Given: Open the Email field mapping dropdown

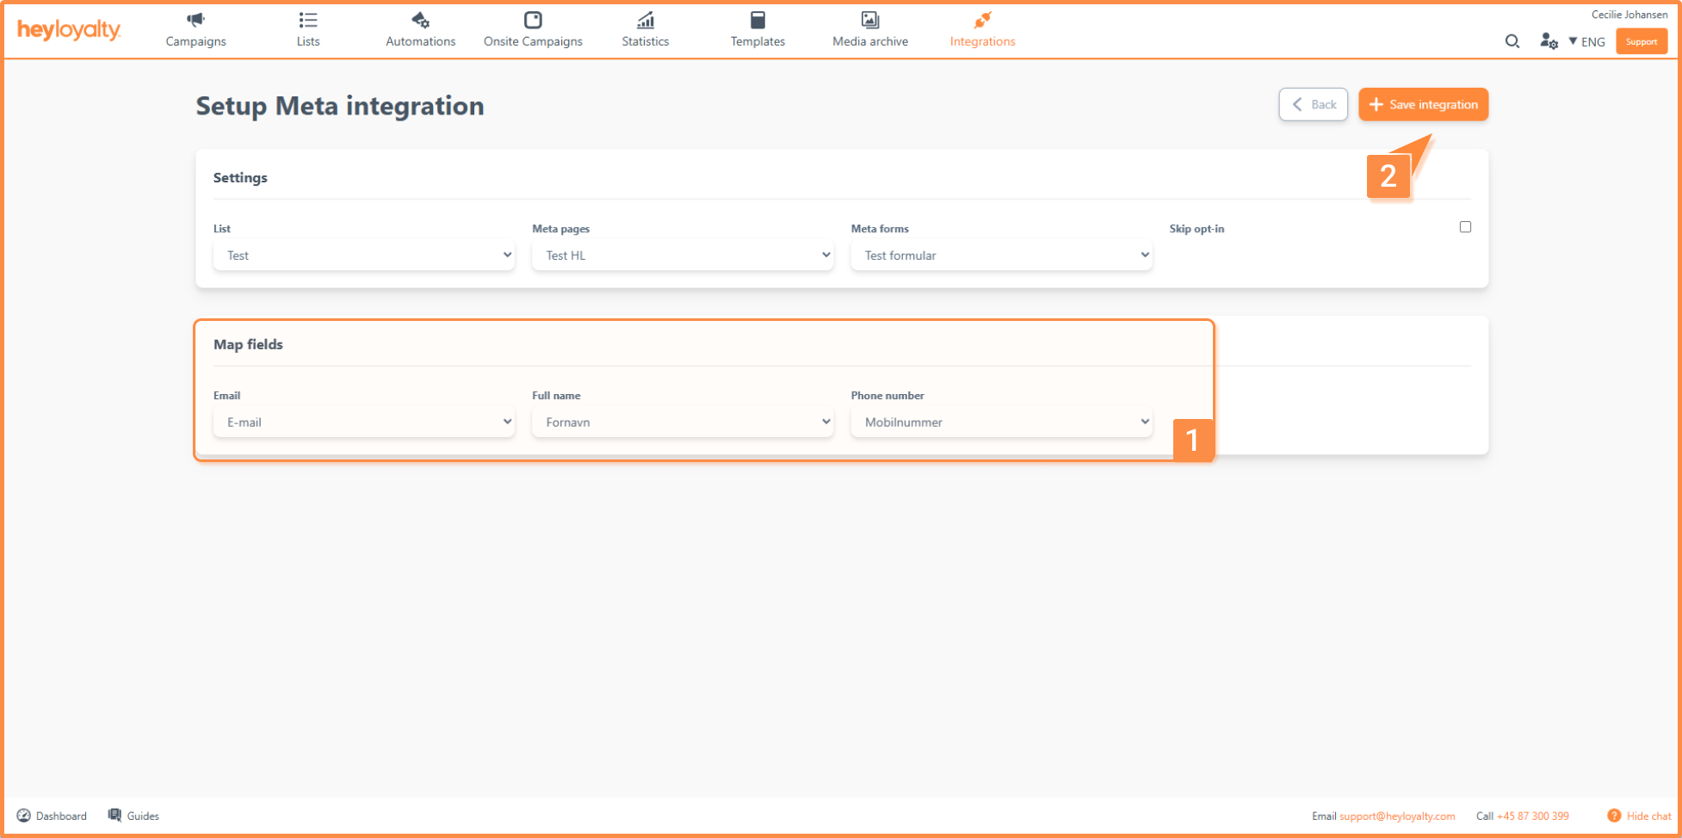Looking at the screenshot, I should coord(363,422).
